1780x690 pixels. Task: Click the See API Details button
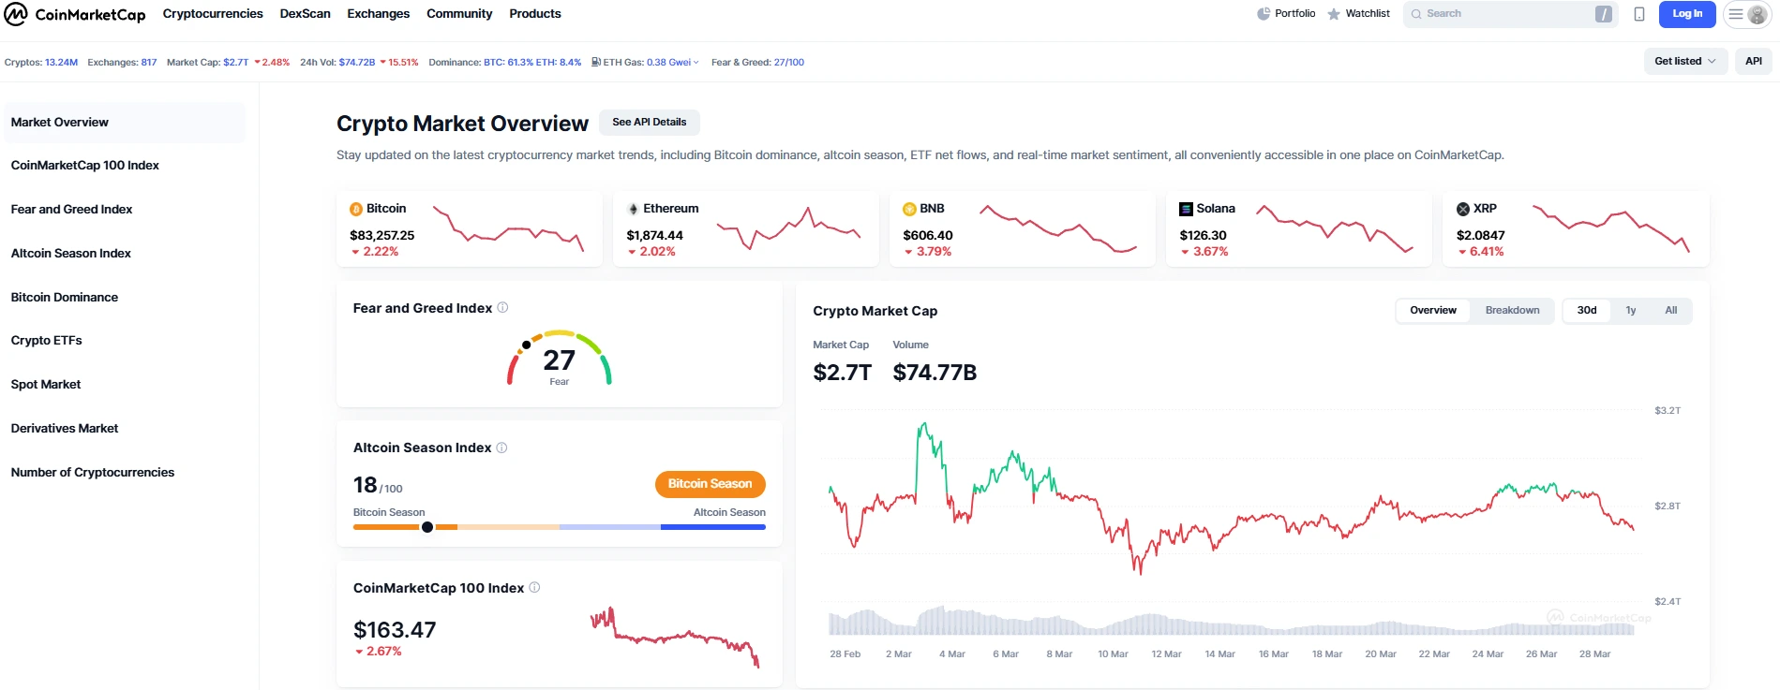pyautogui.click(x=649, y=123)
